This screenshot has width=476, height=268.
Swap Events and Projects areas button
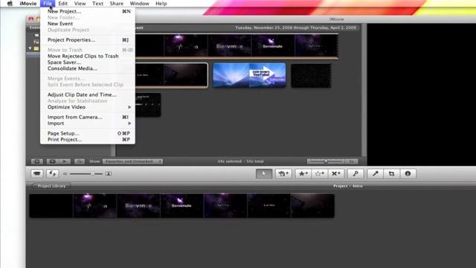52,173
